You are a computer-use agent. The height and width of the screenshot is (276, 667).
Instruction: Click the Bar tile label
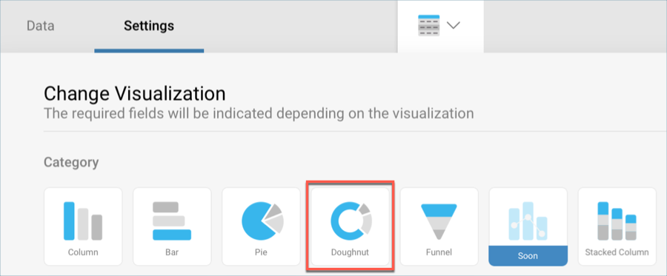click(x=172, y=252)
